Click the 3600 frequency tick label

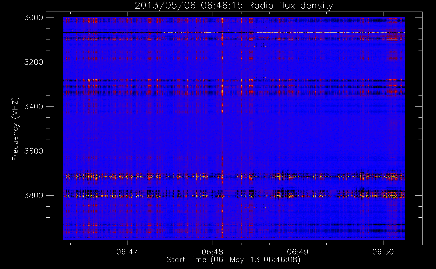coord(34,151)
